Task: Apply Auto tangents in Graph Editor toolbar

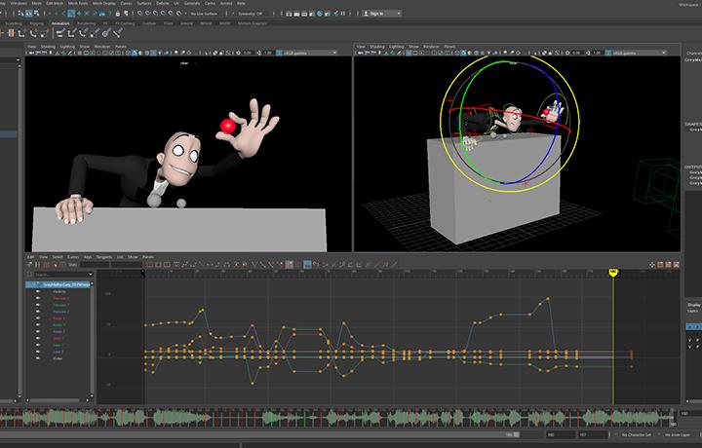Action: tap(176, 265)
